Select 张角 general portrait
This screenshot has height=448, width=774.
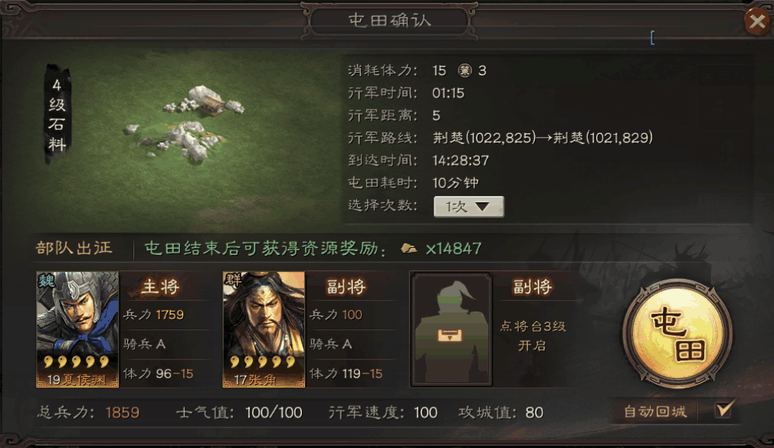click(264, 329)
